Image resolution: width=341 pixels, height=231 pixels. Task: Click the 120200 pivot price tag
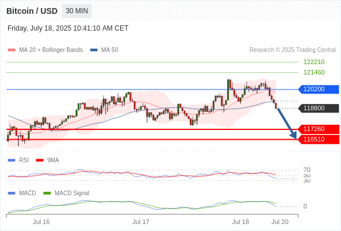(318, 89)
